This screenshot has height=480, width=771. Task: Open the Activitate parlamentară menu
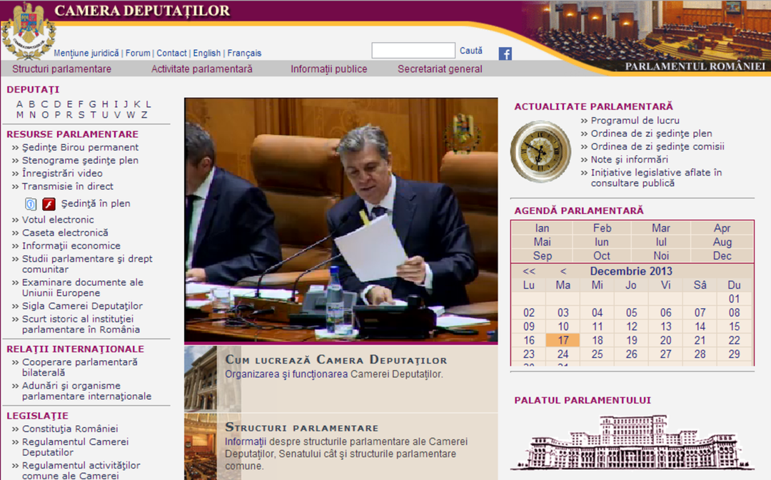[x=202, y=69]
